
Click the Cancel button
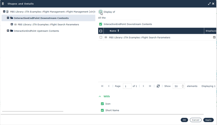(196, 120)
